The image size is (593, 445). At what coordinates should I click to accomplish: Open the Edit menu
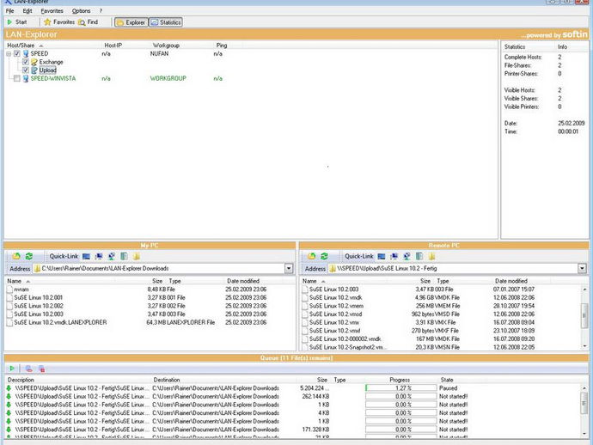(x=28, y=11)
